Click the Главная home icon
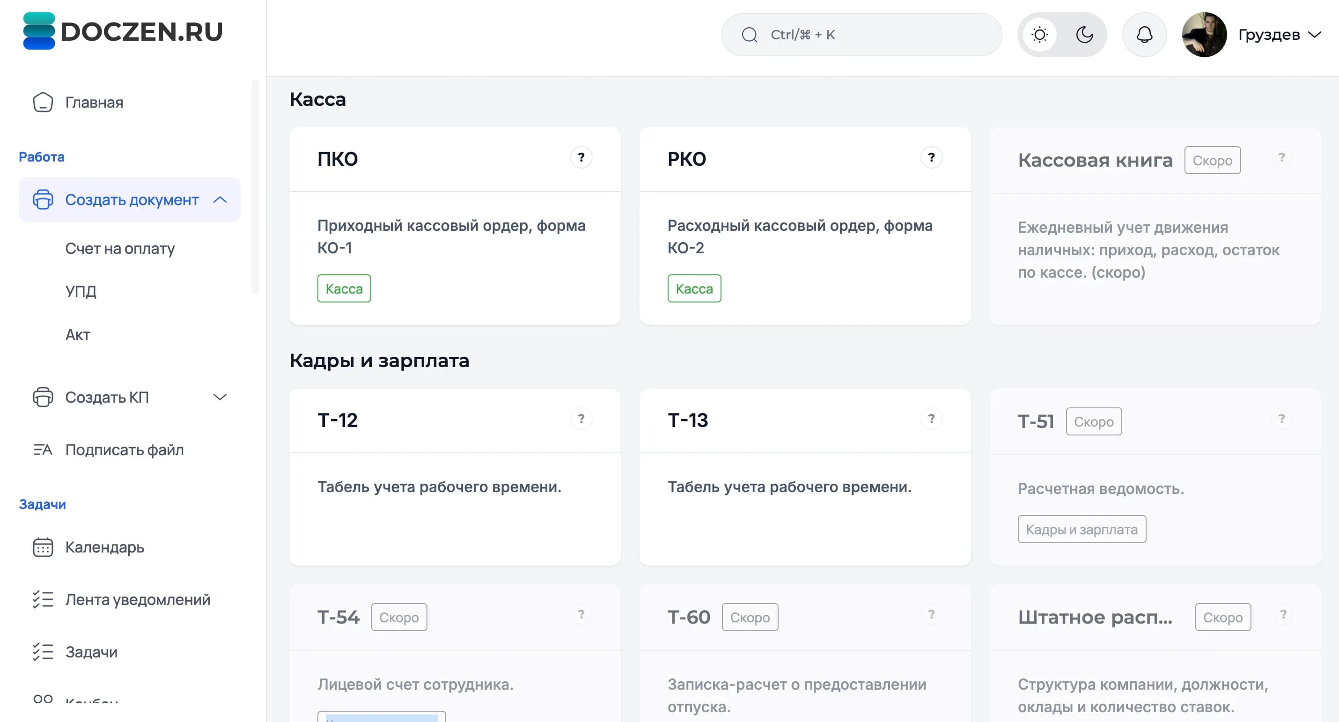This screenshot has height=722, width=1339. 43,103
